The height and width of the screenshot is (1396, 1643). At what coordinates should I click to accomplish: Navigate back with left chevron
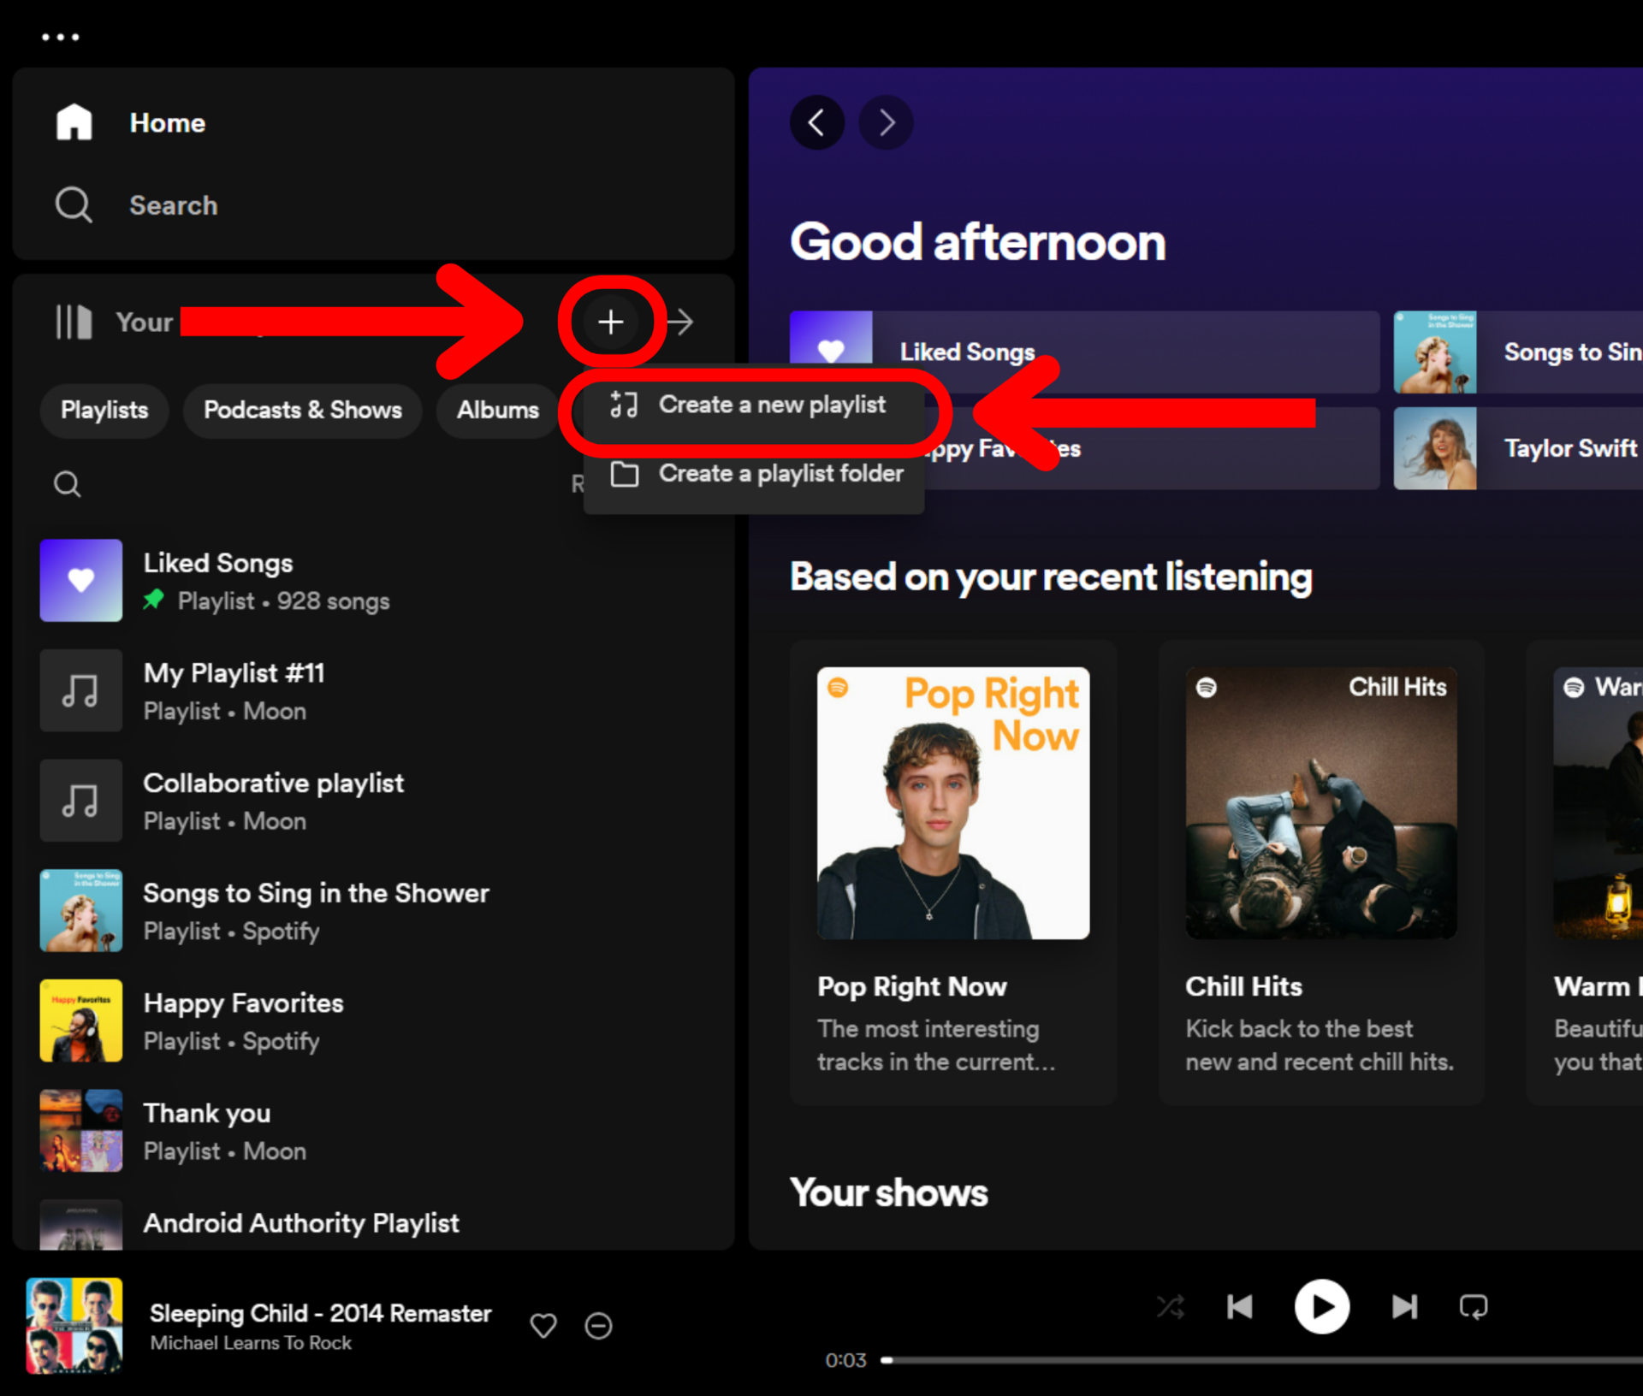click(816, 122)
